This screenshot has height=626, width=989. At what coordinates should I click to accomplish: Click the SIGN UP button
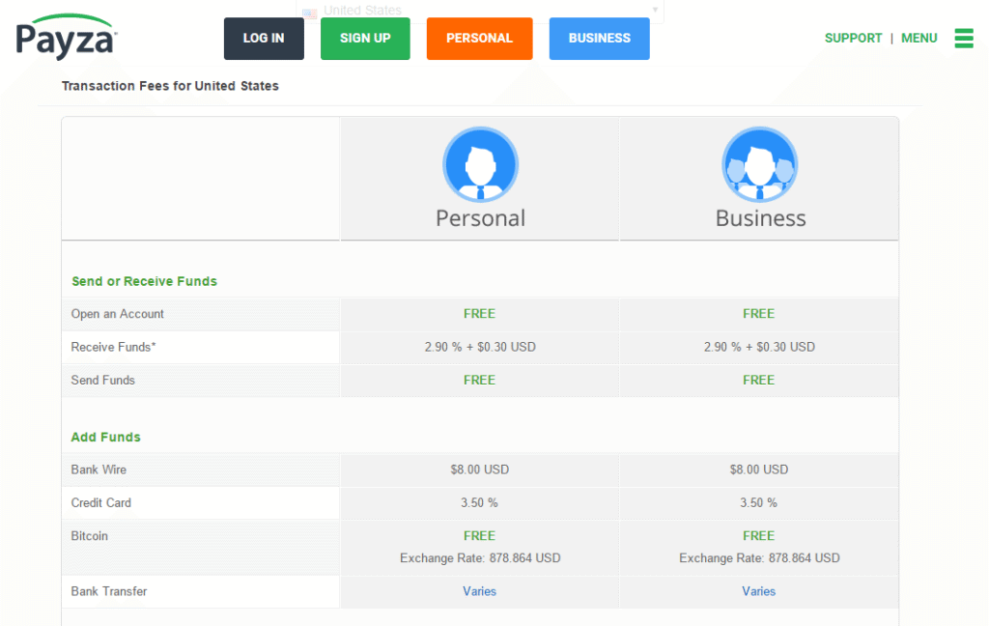click(x=365, y=39)
